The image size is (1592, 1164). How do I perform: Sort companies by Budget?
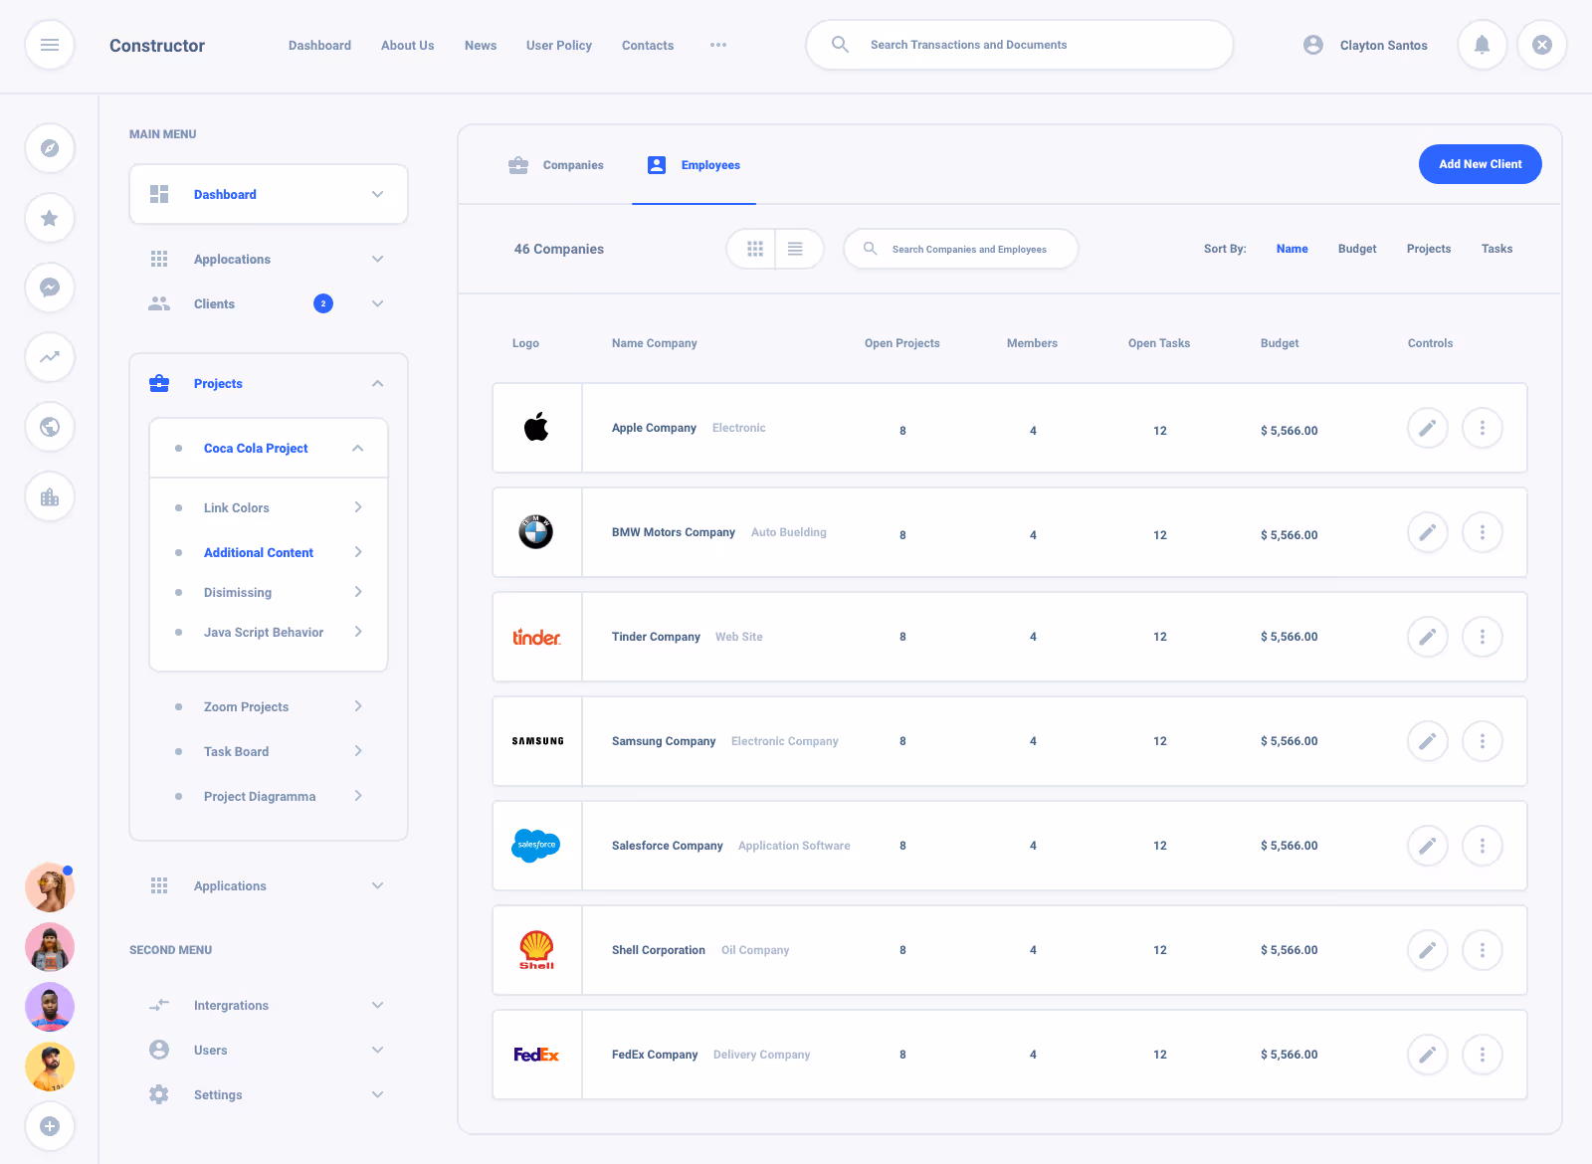click(1356, 249)
